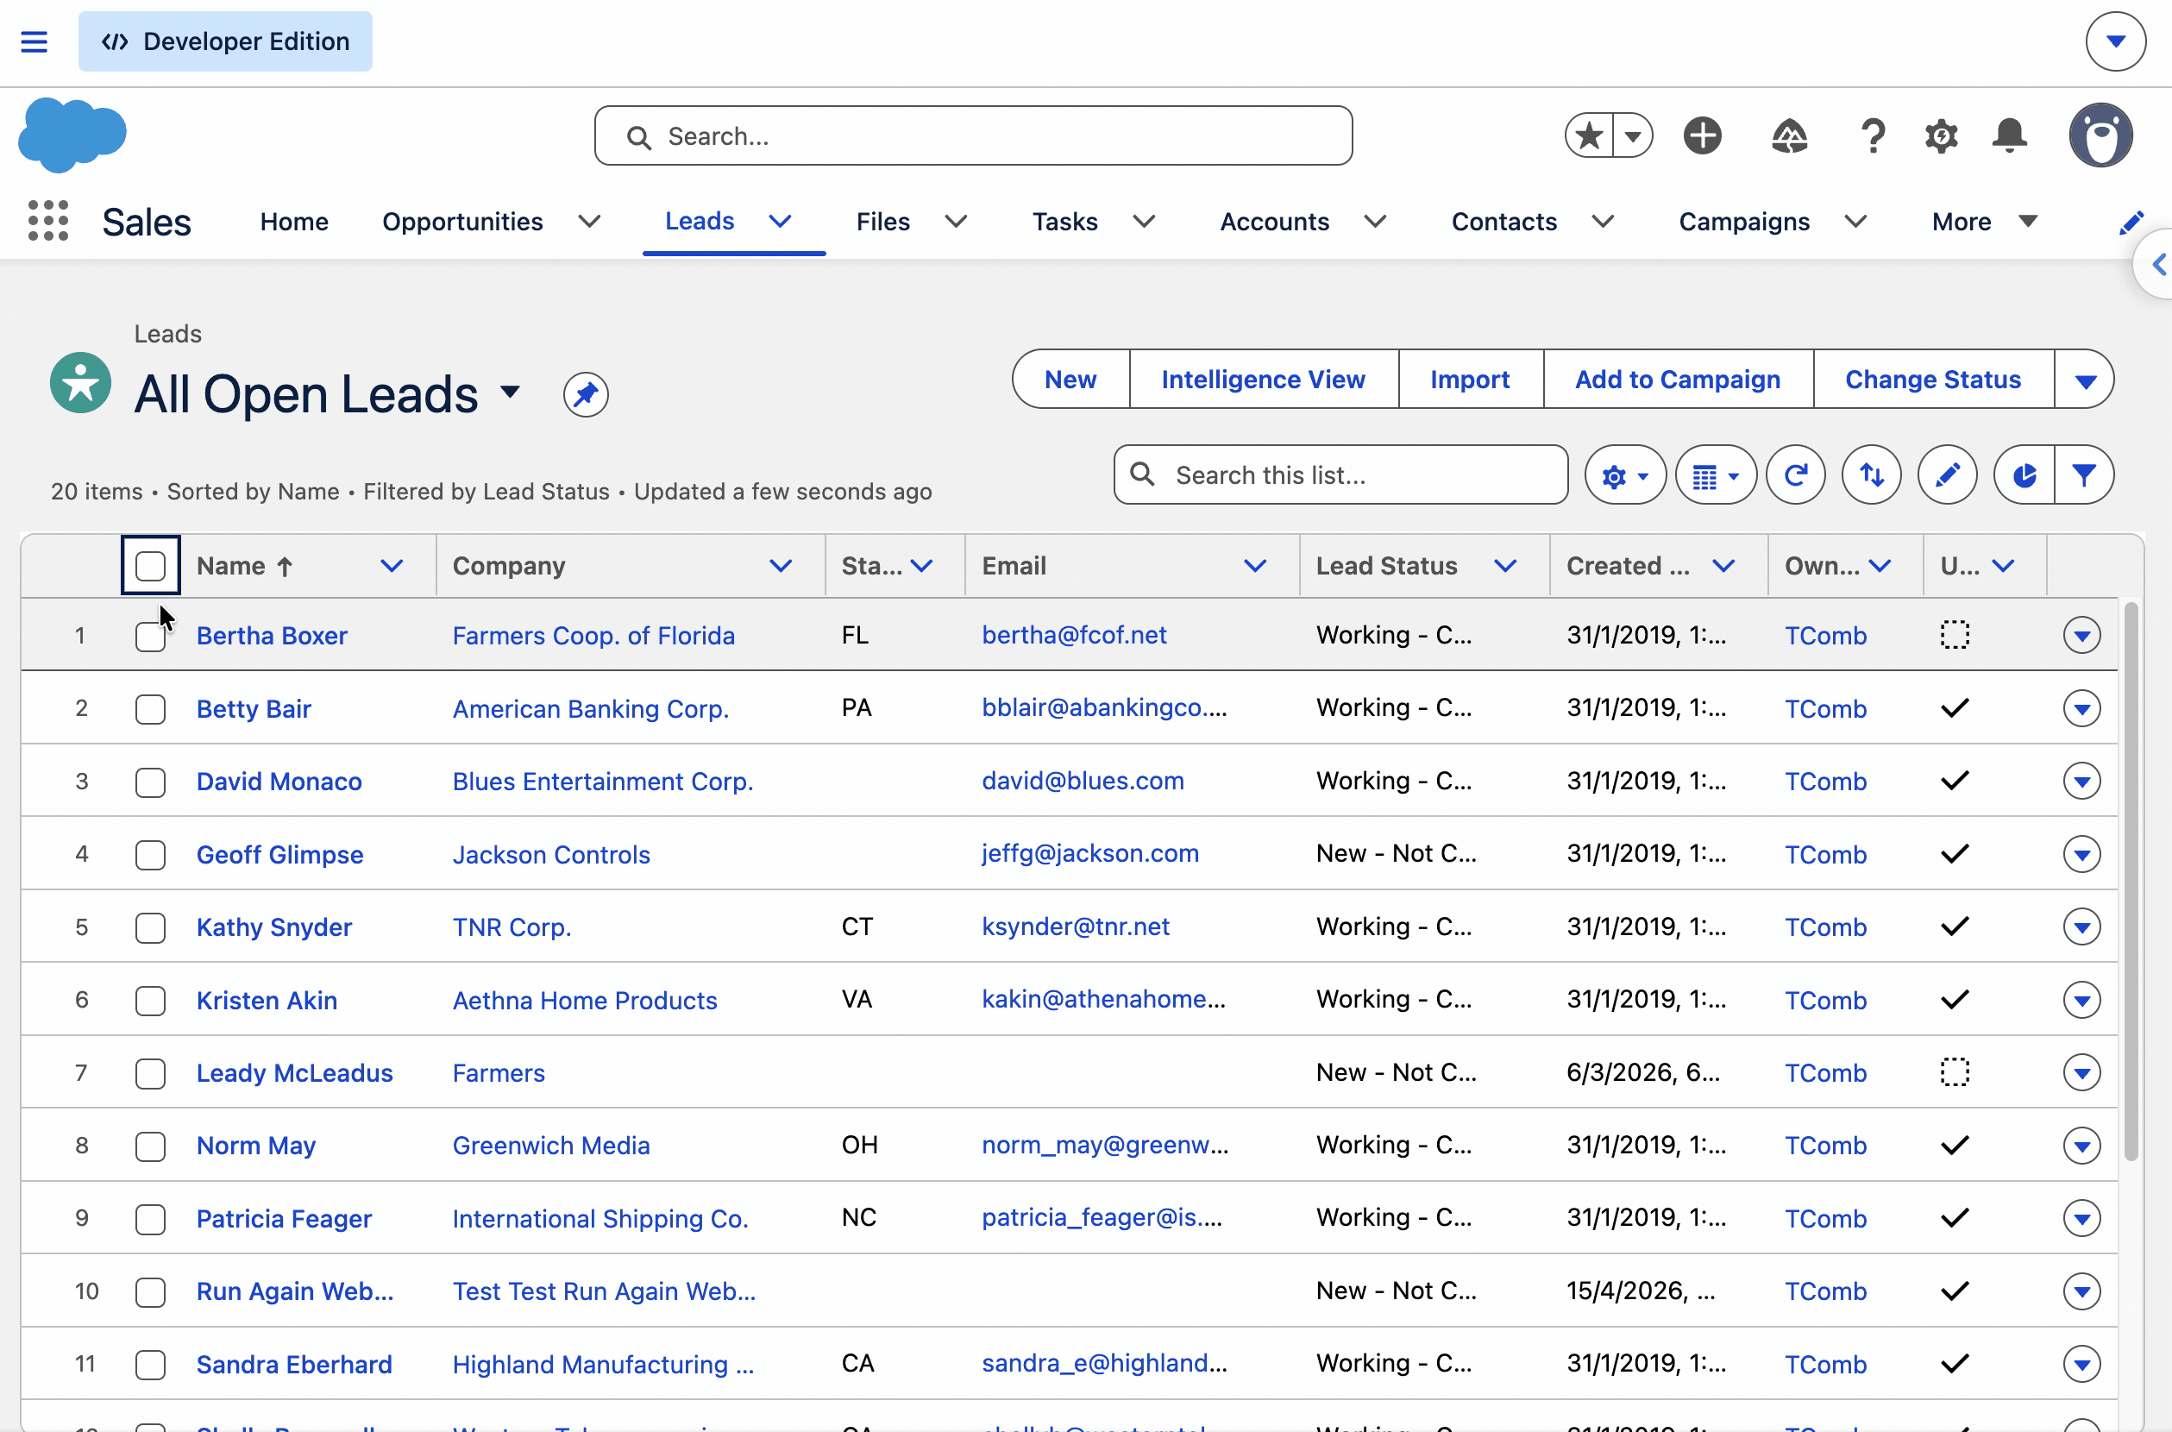Screen dimensions: 2172x1432
Task: Click the vertical scrollbar of the leads table
Action: point(2131,882)
